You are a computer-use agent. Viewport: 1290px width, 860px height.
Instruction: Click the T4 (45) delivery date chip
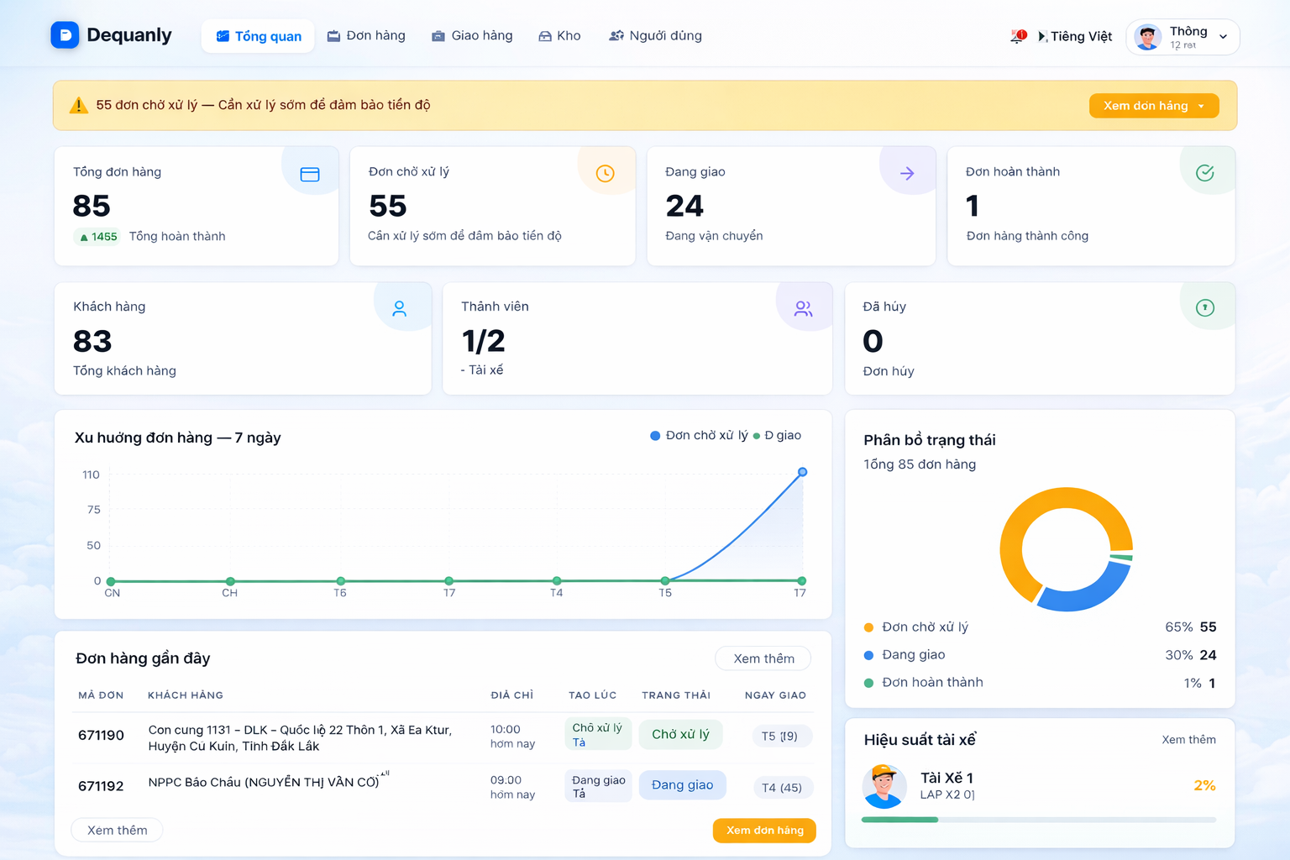pyautogui.click(x=781, y=788)
